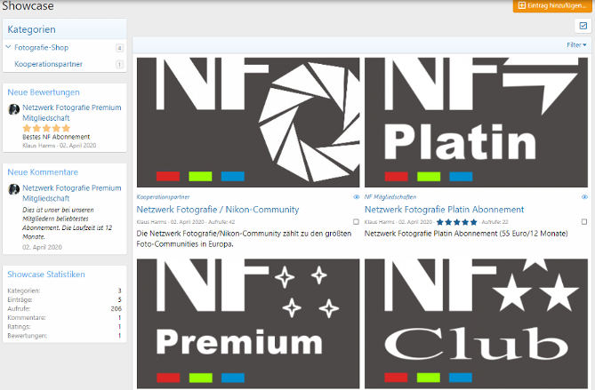Viewport: 595px width, 390px height.
Task: Open the Kooperationspartner category in sidebar
Action: 48,64
